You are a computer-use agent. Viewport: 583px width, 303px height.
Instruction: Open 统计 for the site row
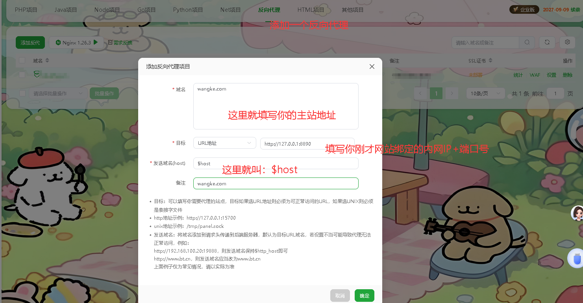518,75
